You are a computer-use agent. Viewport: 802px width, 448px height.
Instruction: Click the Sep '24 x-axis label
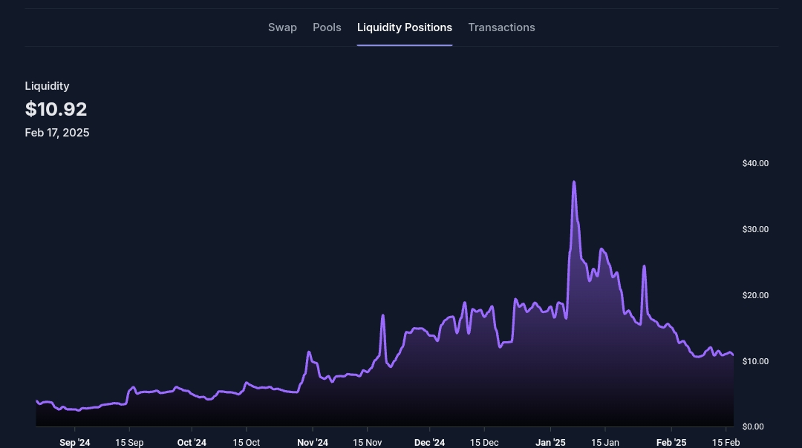click(x=75, y=442)
